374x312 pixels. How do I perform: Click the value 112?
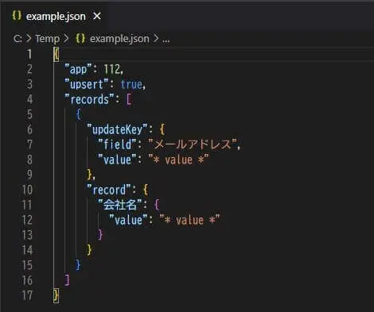pyautogui.click(x=111, y=69)
